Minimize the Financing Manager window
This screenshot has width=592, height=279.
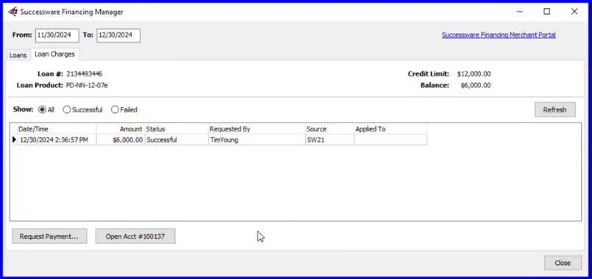(x=520, y=12)
